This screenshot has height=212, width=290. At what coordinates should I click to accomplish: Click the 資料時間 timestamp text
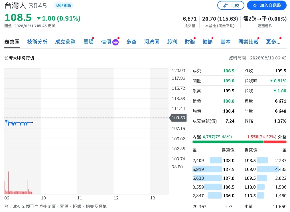257,58
